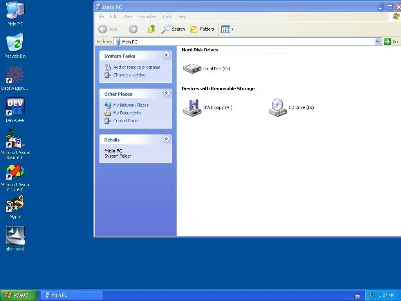Click Mein PC window title icon
The width and height of the screenshot is (401, 301).
98,7
